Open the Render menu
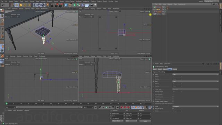The image size is (222, 125). (56, 1)
